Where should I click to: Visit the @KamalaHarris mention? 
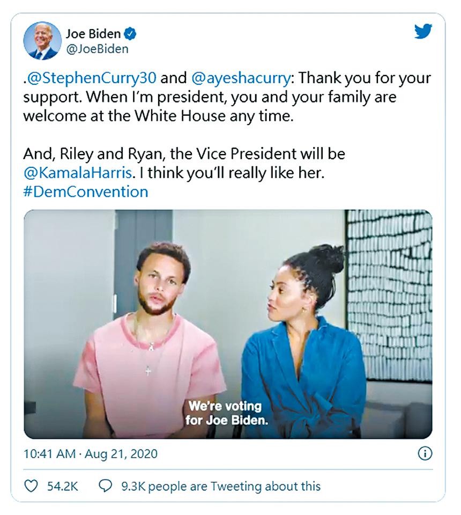click(85, 174)
